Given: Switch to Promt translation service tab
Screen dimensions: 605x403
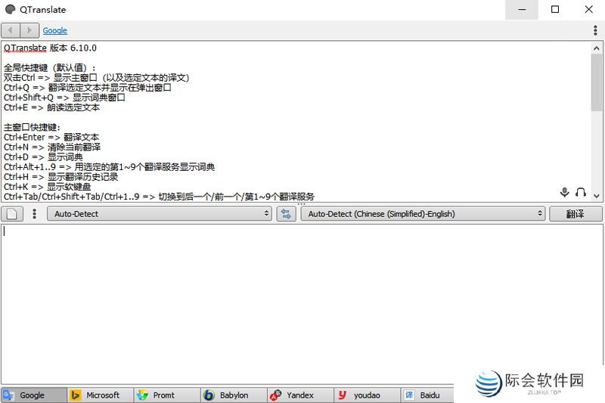Looking at the screenshot, I should [x=167, y=395].
